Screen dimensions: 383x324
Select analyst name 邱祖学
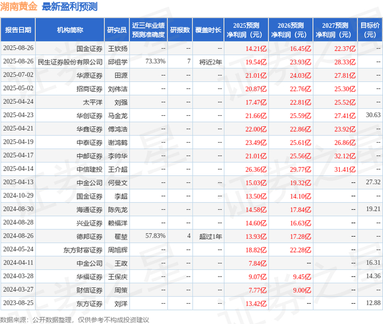pyautogui.click(x=118, y=62)
